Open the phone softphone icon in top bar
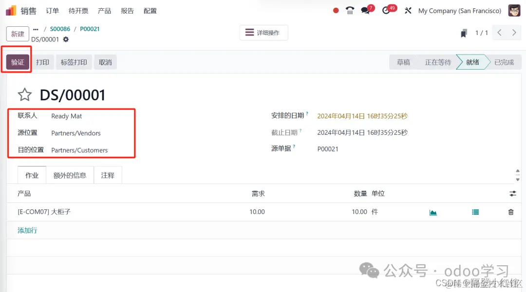 pyautogui.click(x=350, y=10)
